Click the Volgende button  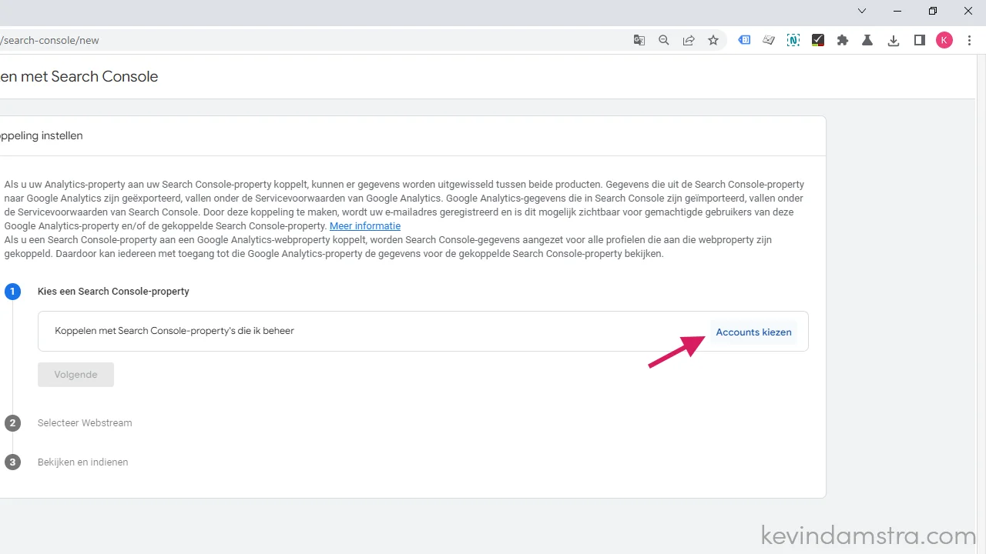75,375
